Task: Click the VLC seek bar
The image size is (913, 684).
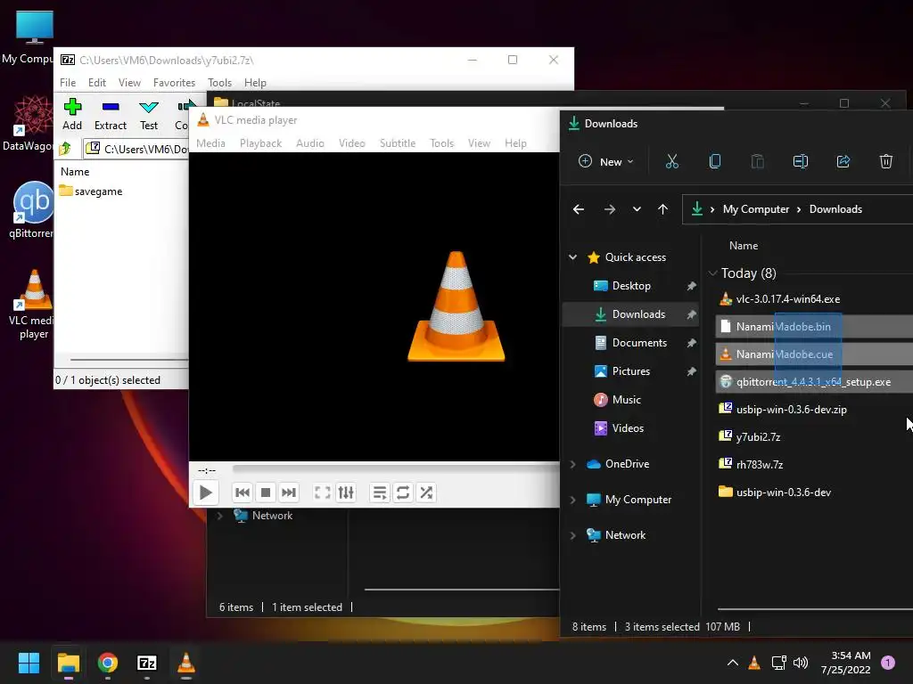Action: (395, 468)
